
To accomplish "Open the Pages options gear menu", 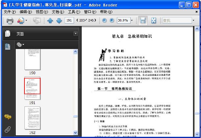I will (20, 45).
